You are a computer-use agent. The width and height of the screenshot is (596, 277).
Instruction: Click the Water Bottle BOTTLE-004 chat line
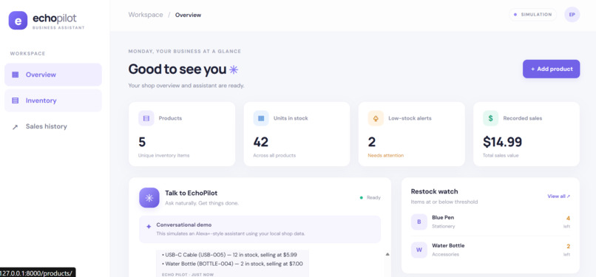(232, 264)
